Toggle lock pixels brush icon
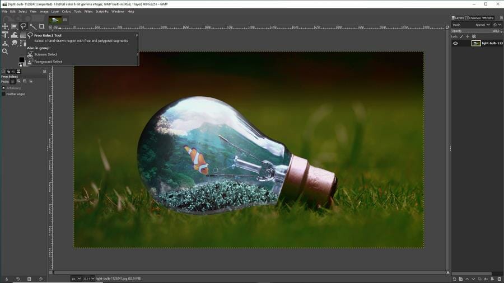504x283 pixels. click(x=461, y=36)
